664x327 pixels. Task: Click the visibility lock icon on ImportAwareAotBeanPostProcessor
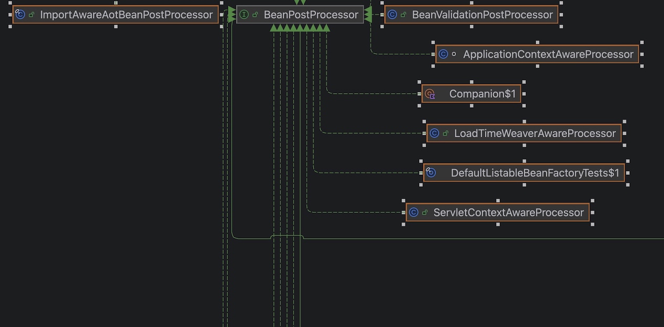pos(32,15)
